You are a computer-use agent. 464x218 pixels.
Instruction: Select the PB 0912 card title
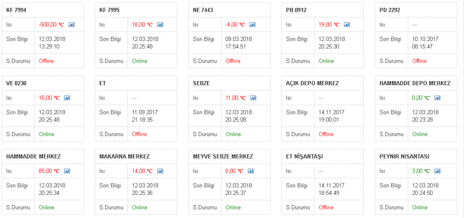(296, 10)
